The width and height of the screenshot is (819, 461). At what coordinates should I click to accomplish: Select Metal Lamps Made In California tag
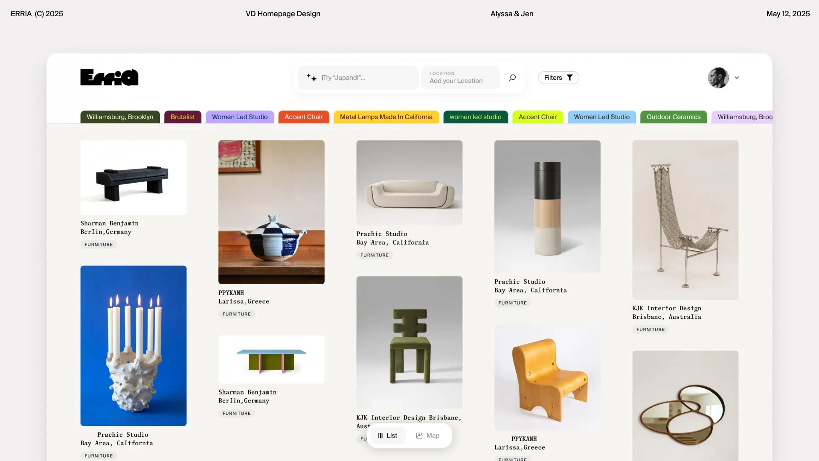[x=386, y=117]
